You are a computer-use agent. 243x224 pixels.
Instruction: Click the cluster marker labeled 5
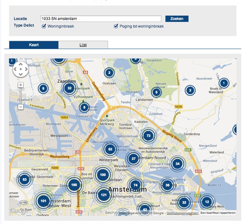(156, 92)
